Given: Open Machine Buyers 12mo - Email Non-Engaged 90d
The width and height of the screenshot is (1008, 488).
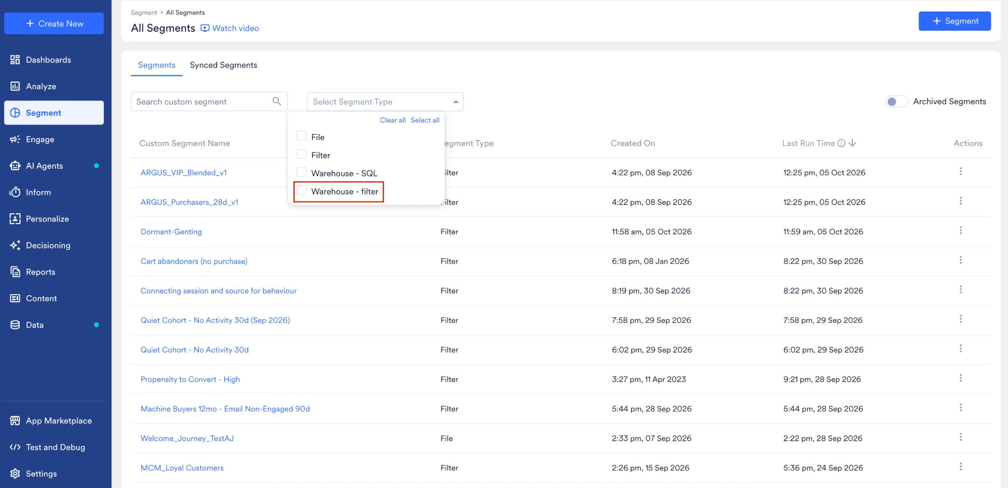Looking at the screenshot, I should tap(225, 409).
